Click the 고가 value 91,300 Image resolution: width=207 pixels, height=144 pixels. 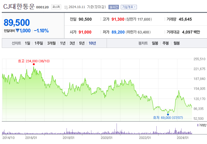coord(118,19)
